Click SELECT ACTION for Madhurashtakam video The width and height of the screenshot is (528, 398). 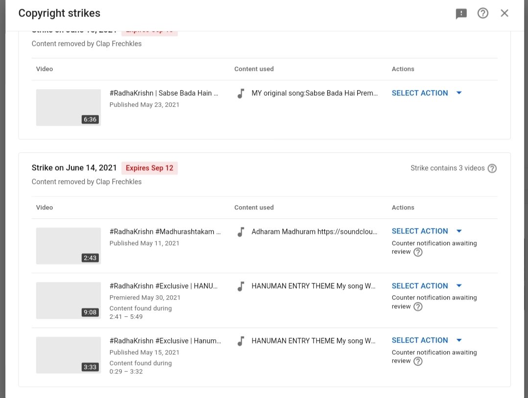(419, 231)
